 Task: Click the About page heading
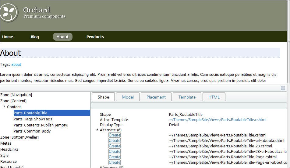click(11, 53)
